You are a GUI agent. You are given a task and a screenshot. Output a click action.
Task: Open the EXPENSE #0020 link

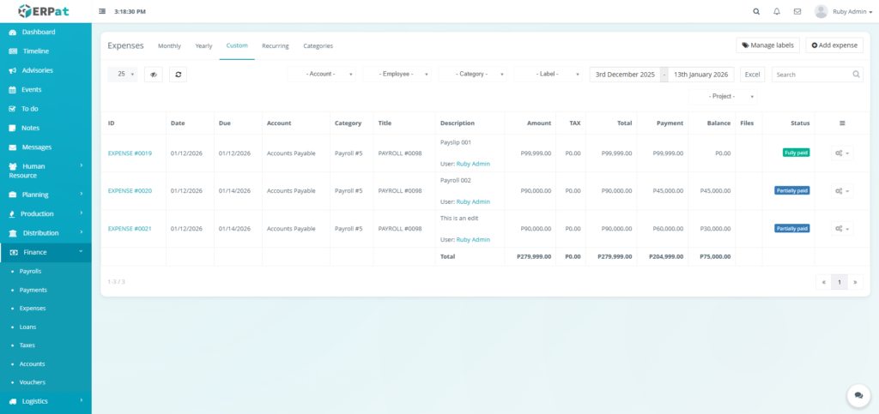pos(130,191)
